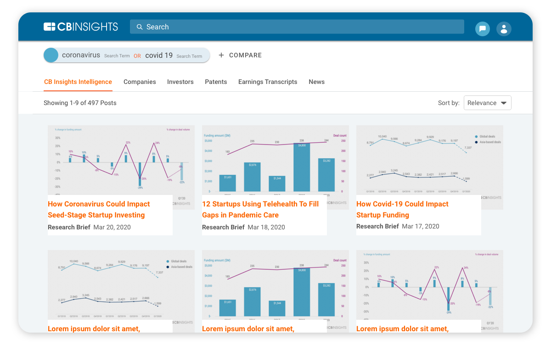
Task: Open the chat messages icon in the header
Action: tap(483, 29)
